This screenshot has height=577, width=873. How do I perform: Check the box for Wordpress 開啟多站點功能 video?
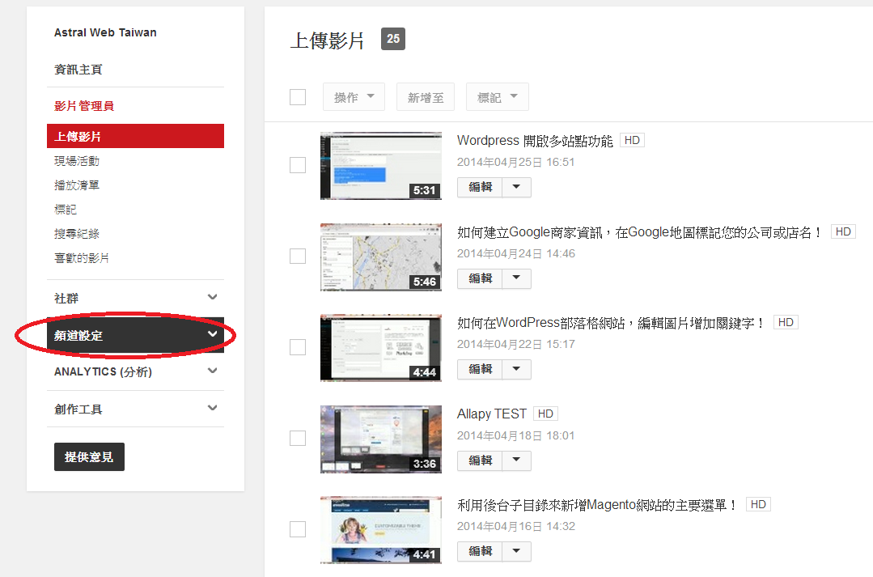[298, 165]
